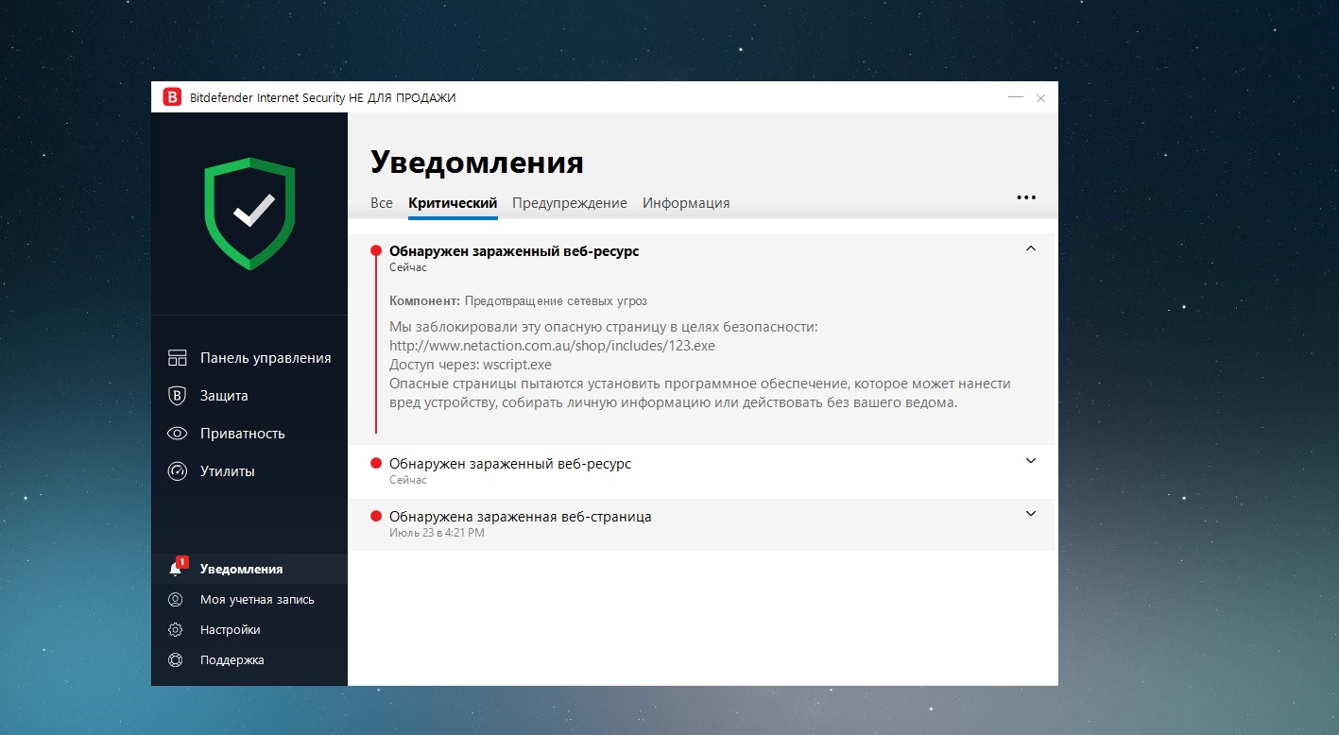This screenshot has height=735, width=1339.
Task: Click red dot of веб-страница notification
Action: [x=376, y=516]
